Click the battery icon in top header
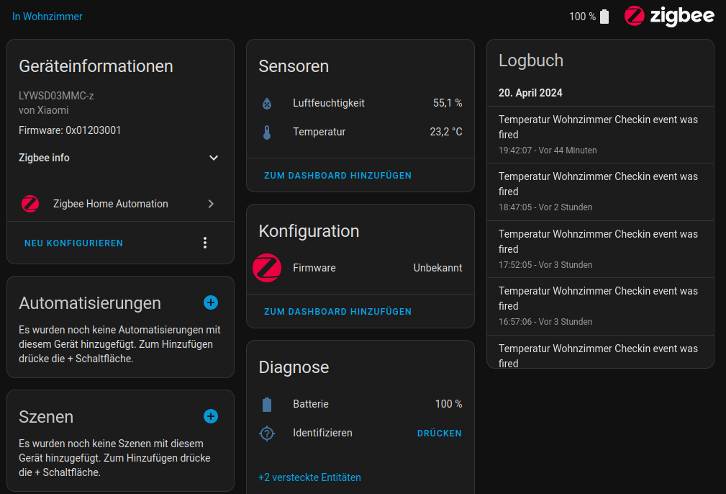The image size is (726, 494). coord(604,17)
